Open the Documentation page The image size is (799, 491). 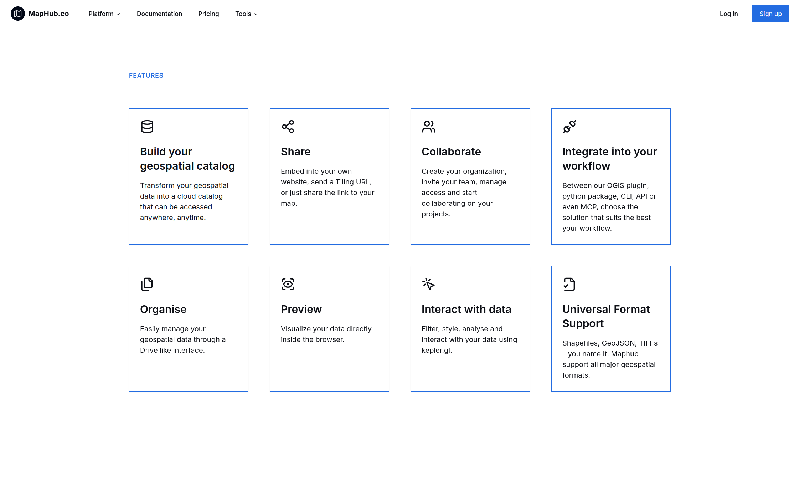coord(159,14)
